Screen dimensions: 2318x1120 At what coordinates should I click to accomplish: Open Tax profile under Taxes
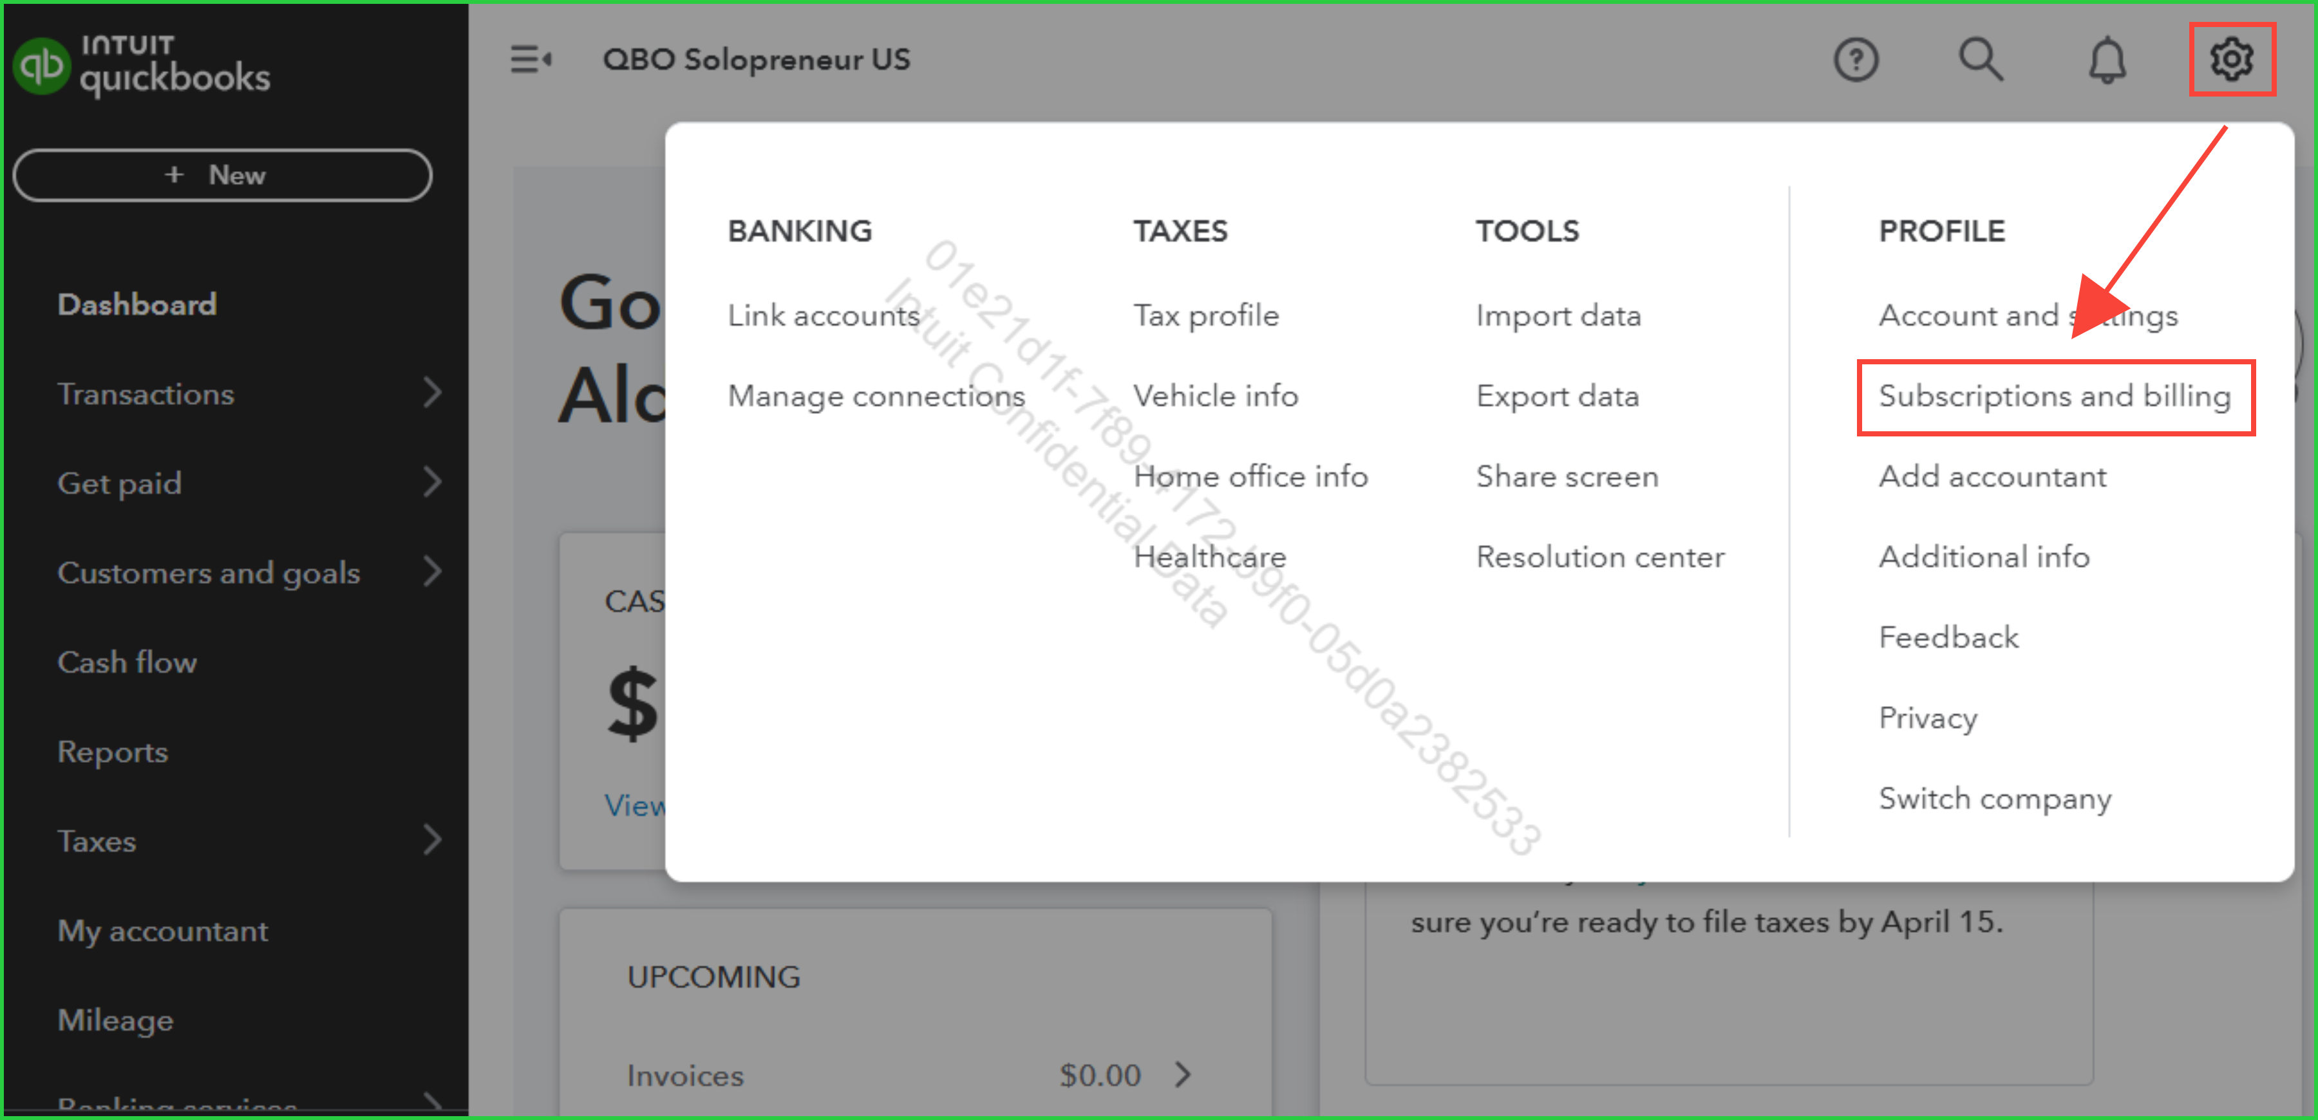click(1206, 316)
